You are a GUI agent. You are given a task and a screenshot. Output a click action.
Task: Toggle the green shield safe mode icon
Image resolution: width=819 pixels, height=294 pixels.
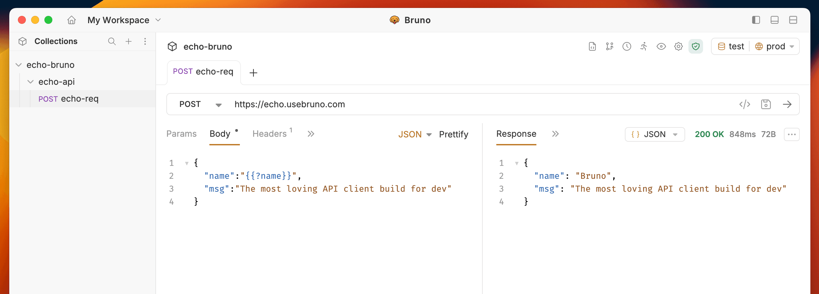point(695,46)
